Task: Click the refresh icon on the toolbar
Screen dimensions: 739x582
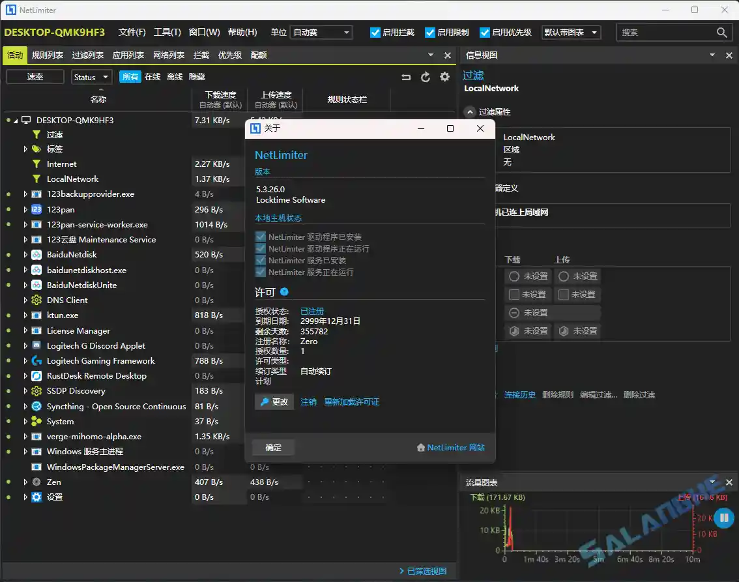Action: pos(426,76)
